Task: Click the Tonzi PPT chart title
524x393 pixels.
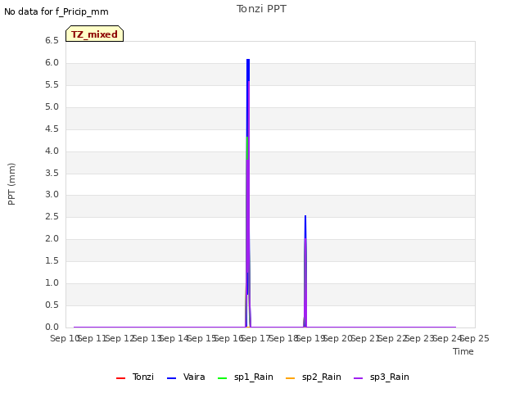Action: (261, 9)
